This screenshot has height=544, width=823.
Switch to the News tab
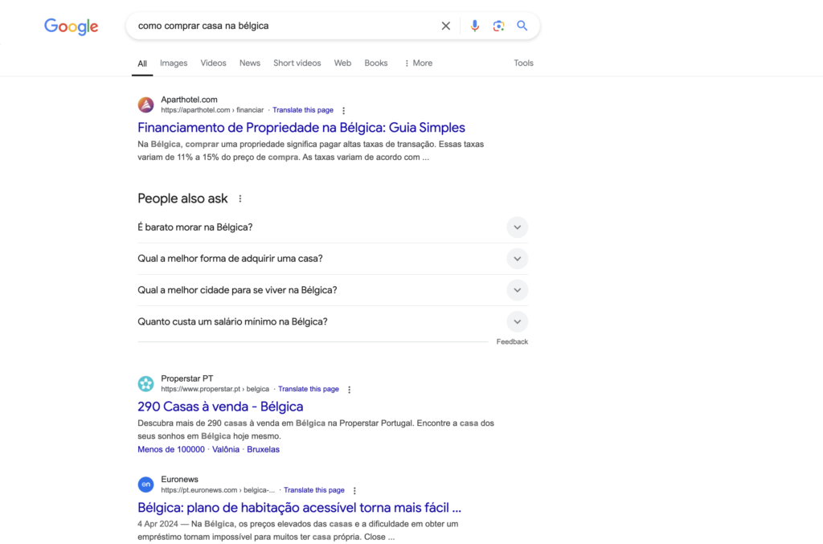(250, 63)
